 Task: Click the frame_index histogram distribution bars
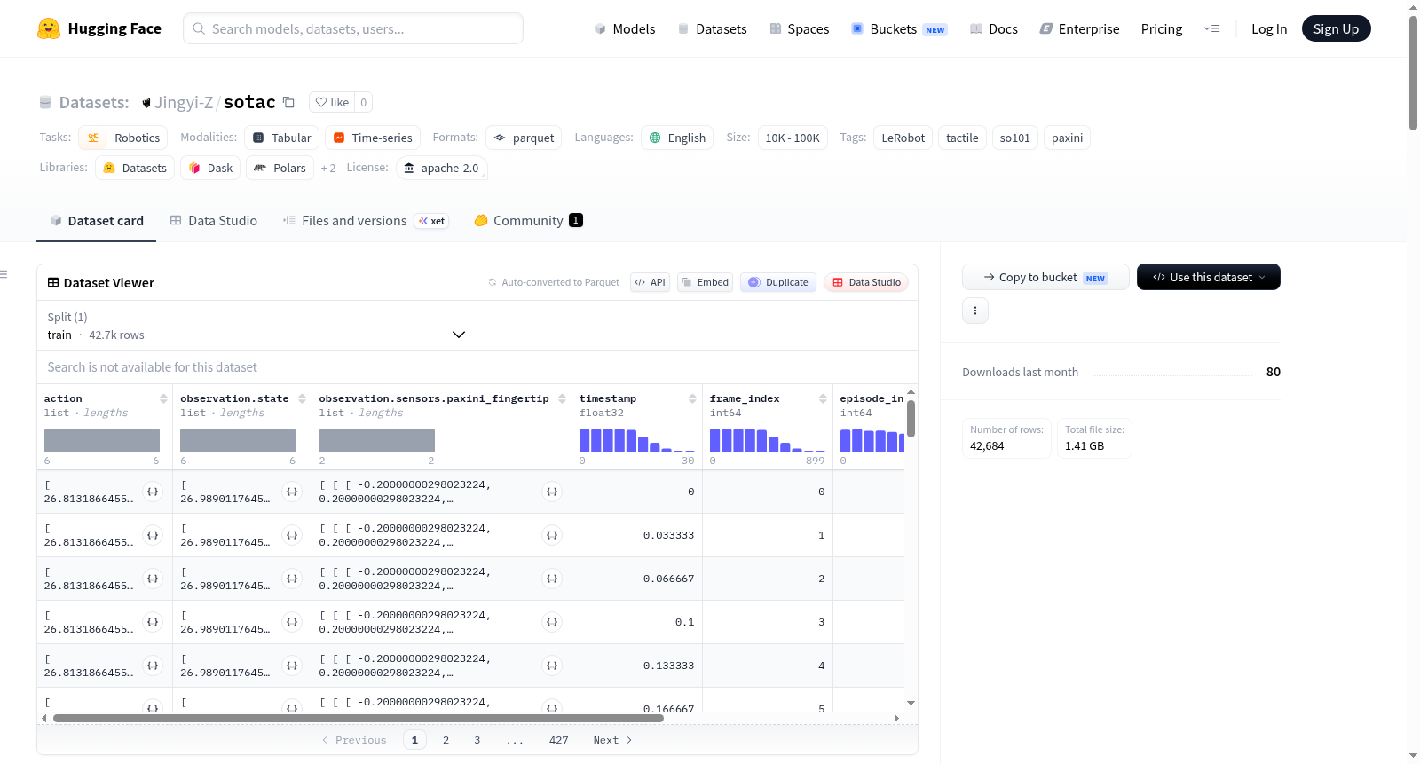point(768,440)
